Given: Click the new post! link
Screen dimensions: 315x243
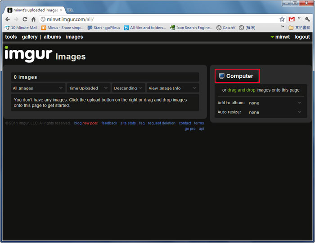Looking at the screenshot, I should click(90, 123).
